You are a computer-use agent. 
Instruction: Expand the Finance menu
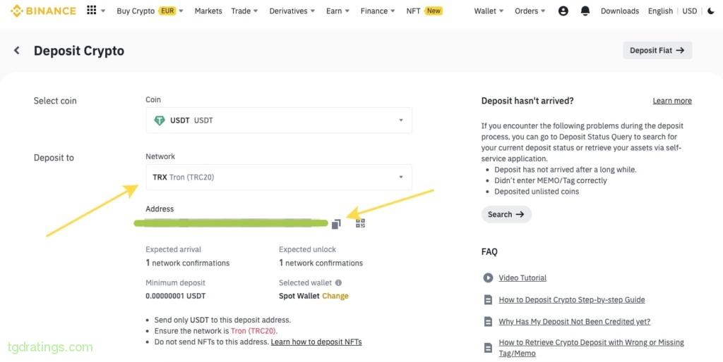(x=378, y=11)
